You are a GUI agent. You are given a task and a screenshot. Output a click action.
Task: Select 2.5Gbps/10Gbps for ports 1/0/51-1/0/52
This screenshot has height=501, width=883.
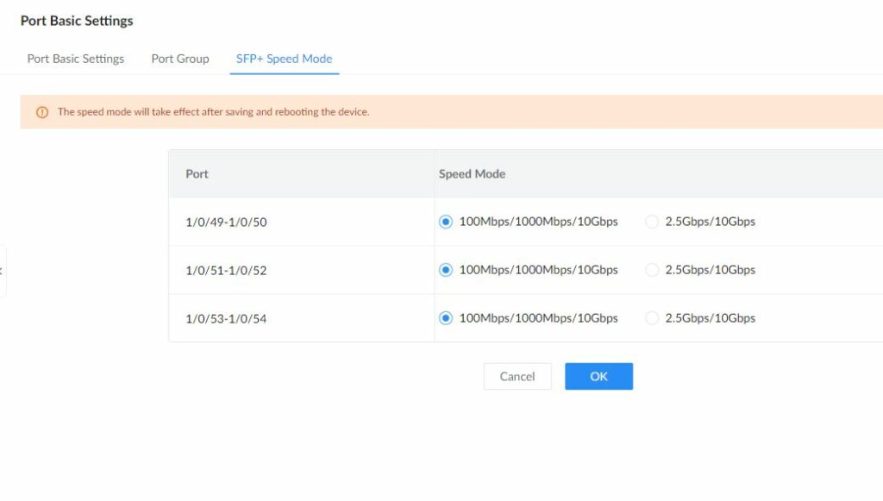point(652,270)
